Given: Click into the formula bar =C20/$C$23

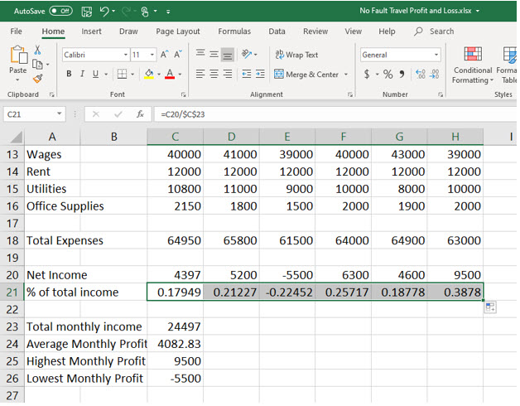Looking at the screenshot, I should click(335, 114).
